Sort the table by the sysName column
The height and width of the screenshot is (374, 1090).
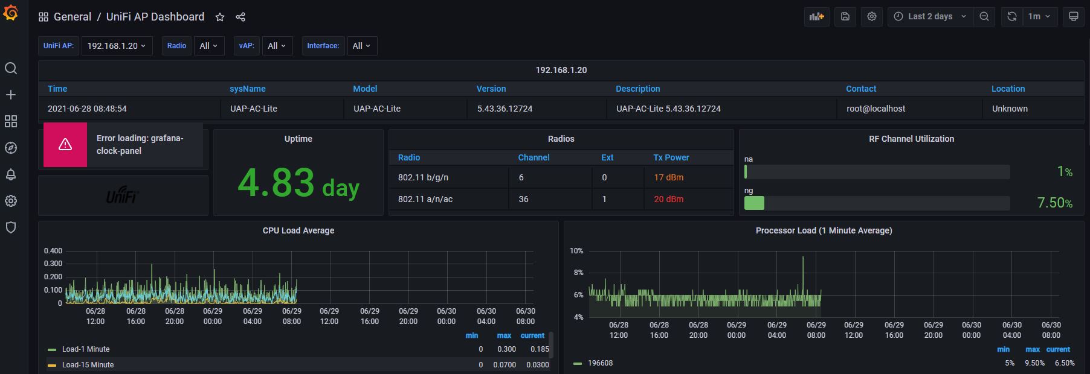pos(247,89)
